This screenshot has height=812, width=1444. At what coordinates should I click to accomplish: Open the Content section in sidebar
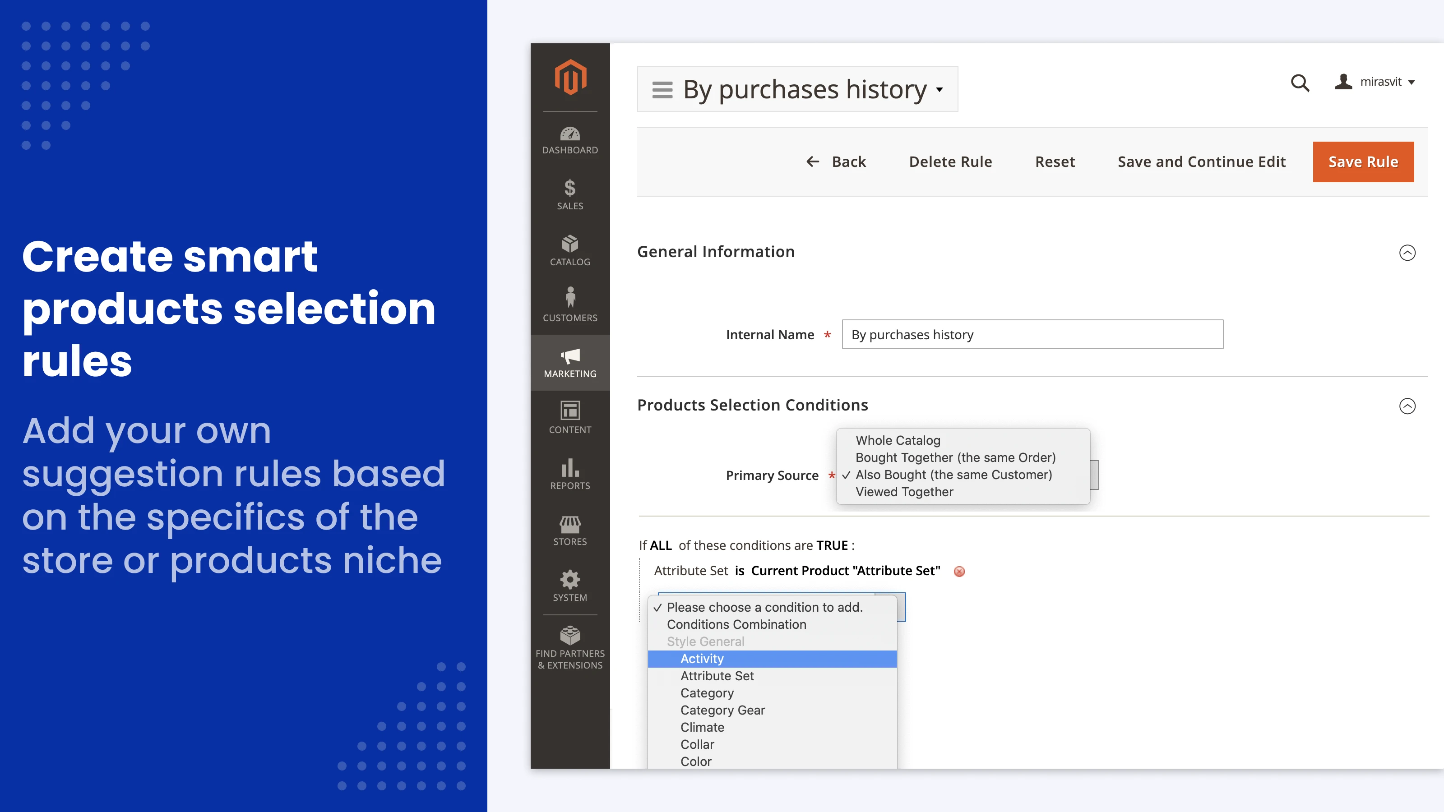(x=569, y=418)
